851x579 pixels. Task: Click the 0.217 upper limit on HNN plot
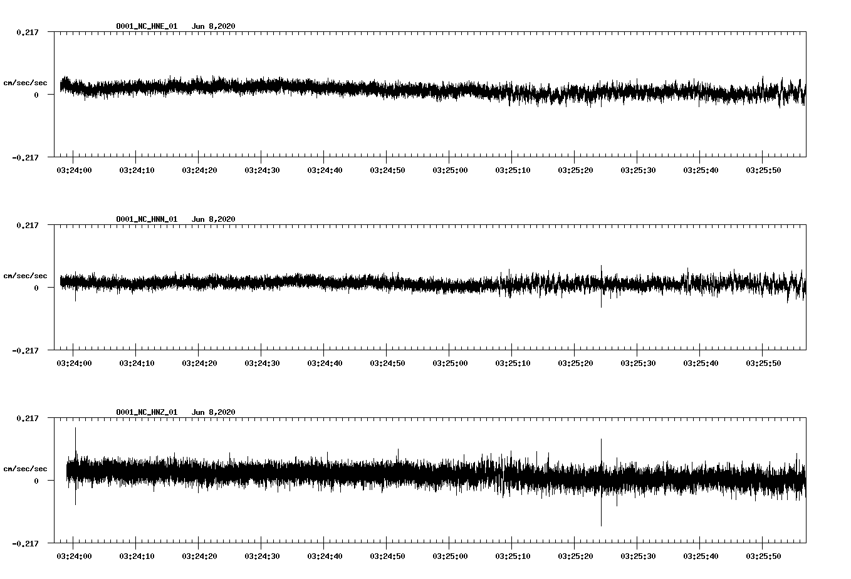tap(28, 225)
